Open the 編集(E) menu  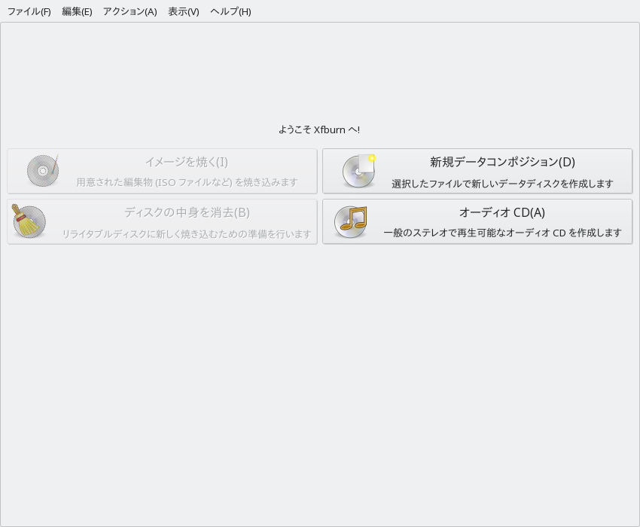[77, 11]
